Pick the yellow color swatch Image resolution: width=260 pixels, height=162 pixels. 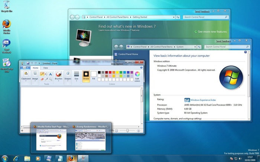pos(117,72)
